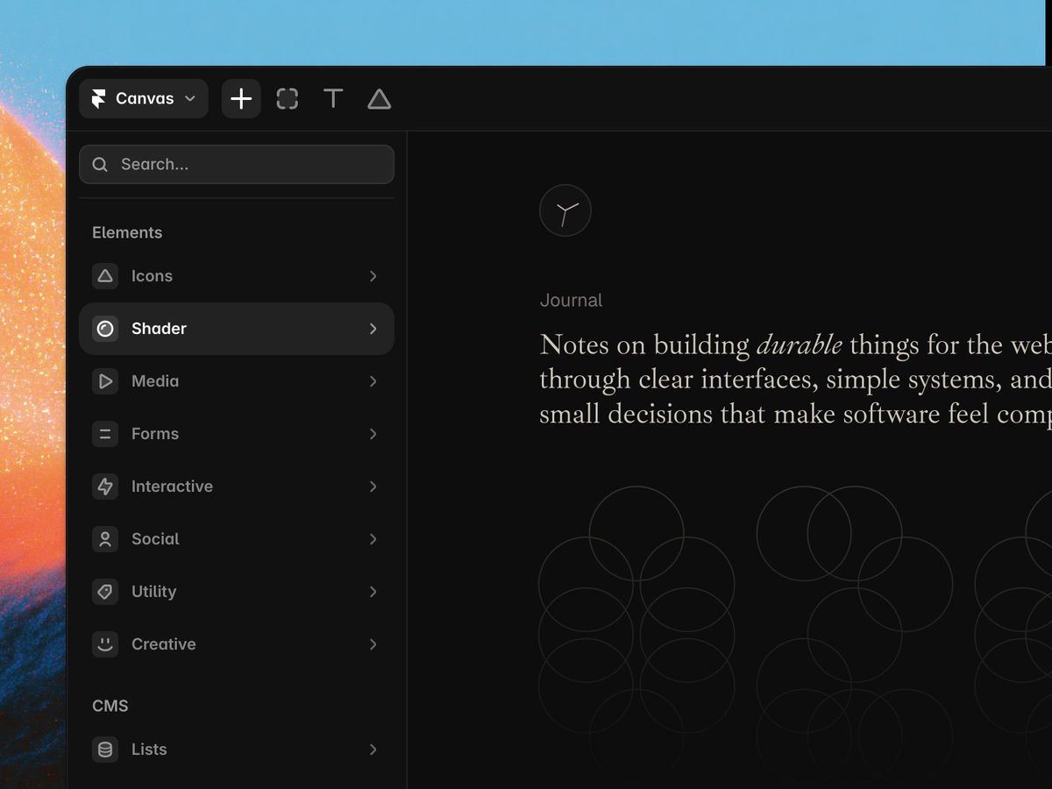Open the Utility label
This screenshot has width=1052, height=789.
coord(153,592)
